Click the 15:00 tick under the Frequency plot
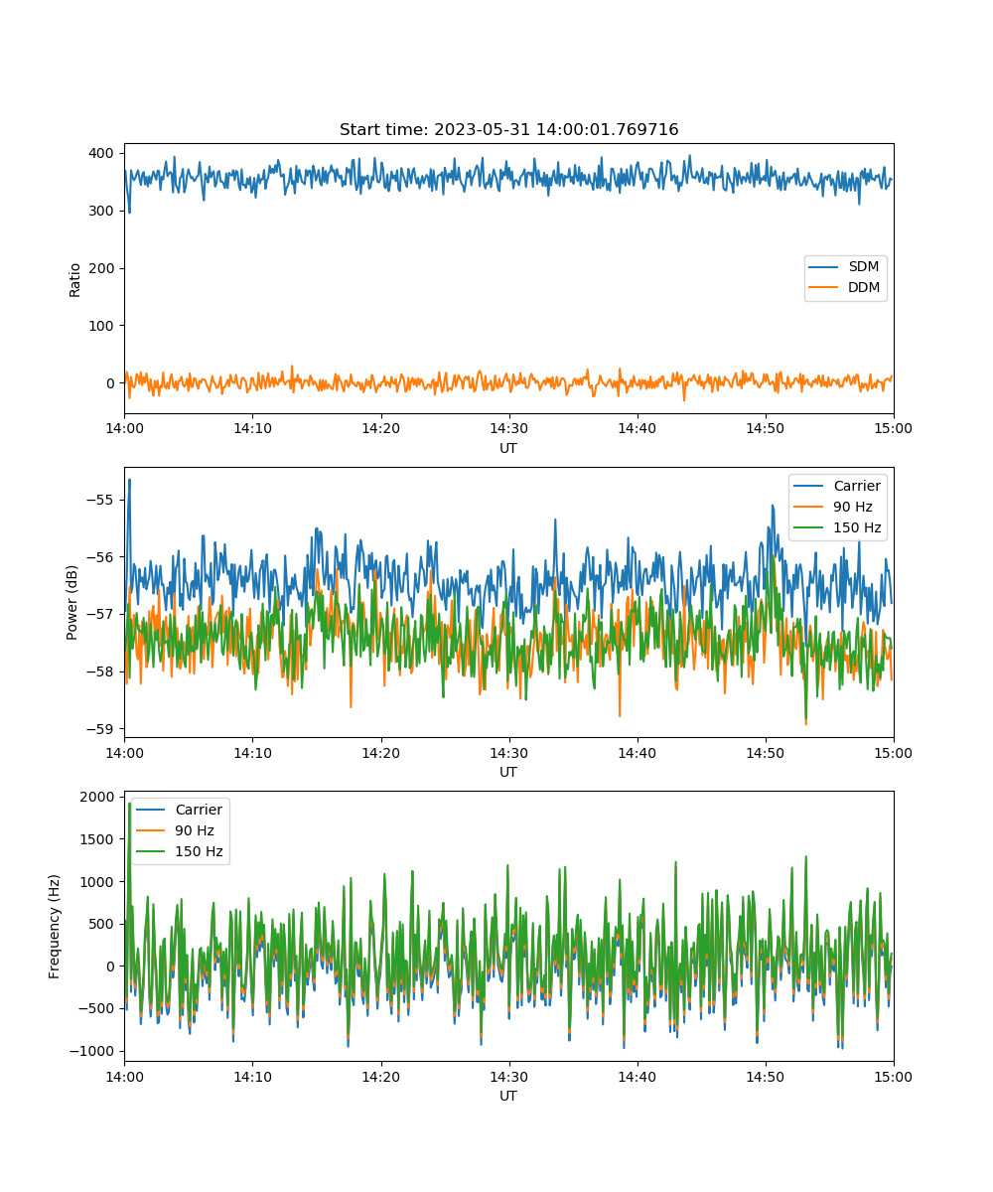This screenshot has height=1192, width=993. (894, 1076)
